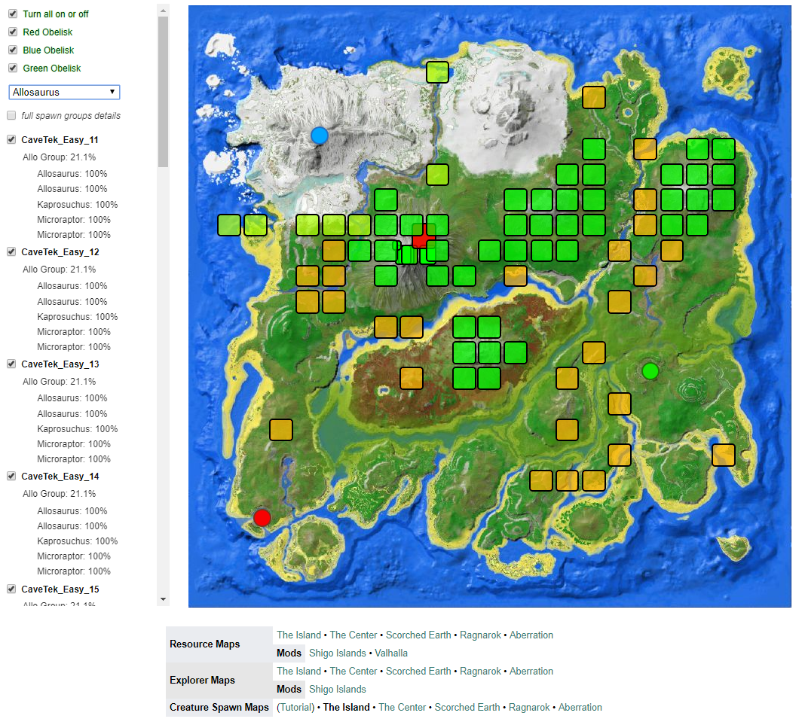This screenshot has width=805, height=728.
Task: Open the Valhalla resource map link
Action: [x=391, y=653]
